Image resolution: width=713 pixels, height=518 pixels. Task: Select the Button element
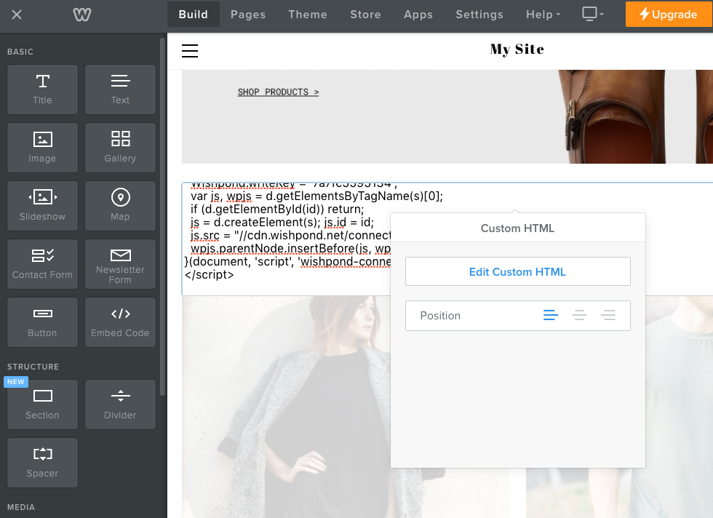[x=42, y=322]
